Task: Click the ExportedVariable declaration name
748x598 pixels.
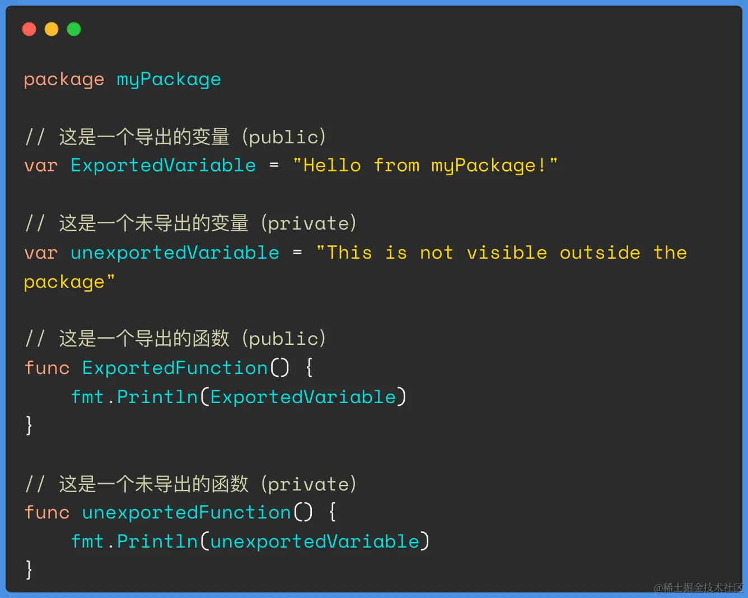Action: pos(163,166)
